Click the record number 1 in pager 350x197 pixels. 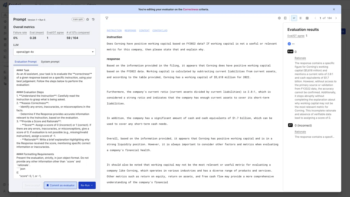tap(320, 18)
